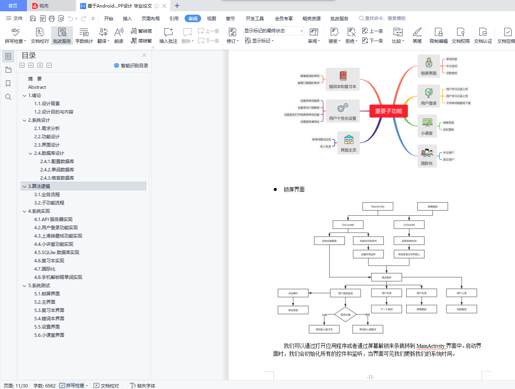
Task: Click 字数: 6982 in status bar
Action: click(x=44, y=386)
